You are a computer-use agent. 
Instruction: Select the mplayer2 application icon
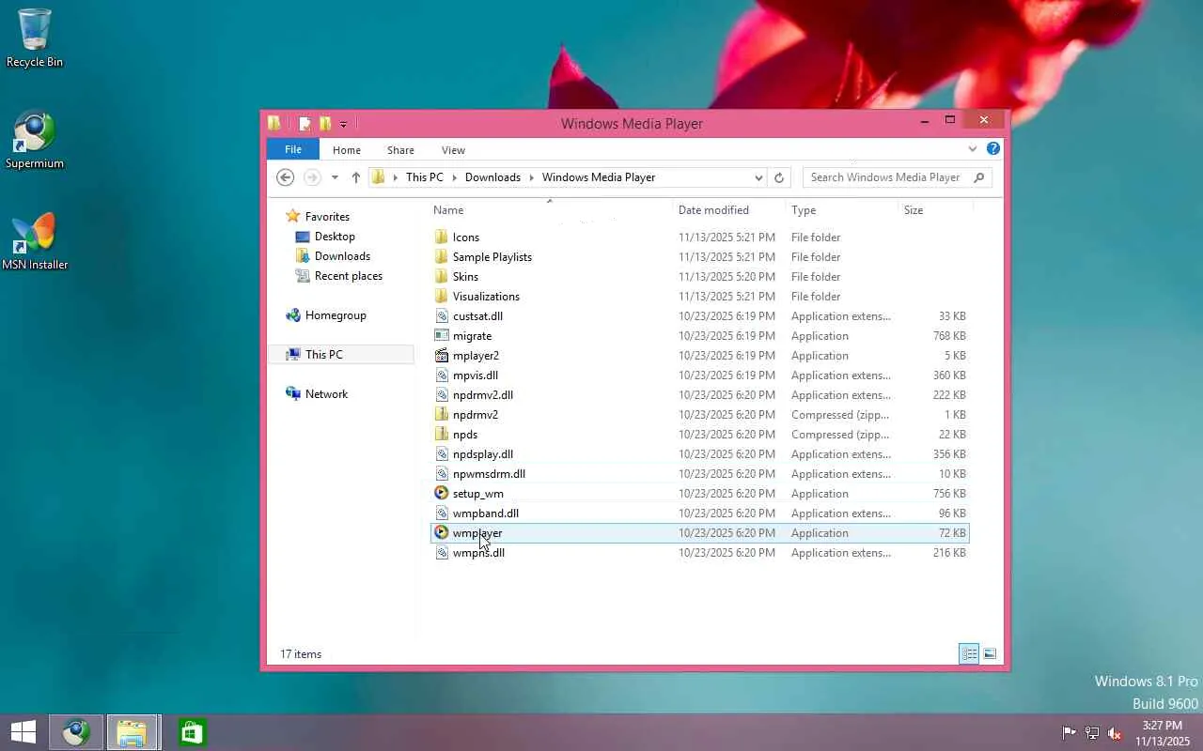[x=442, y=355]
